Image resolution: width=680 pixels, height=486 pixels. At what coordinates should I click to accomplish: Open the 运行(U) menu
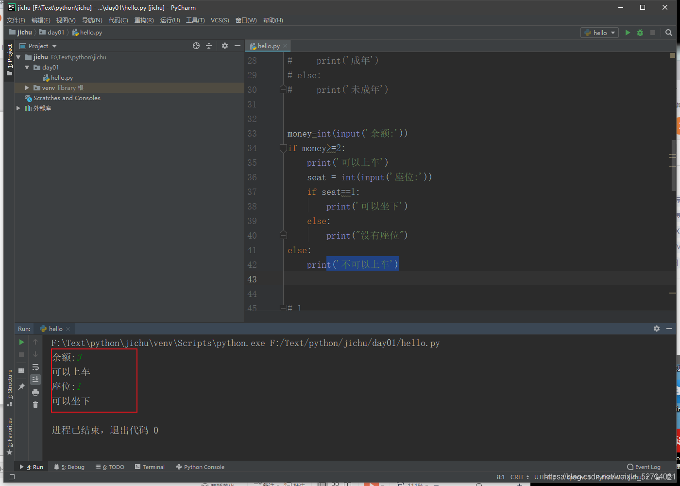tap(170, 20)
